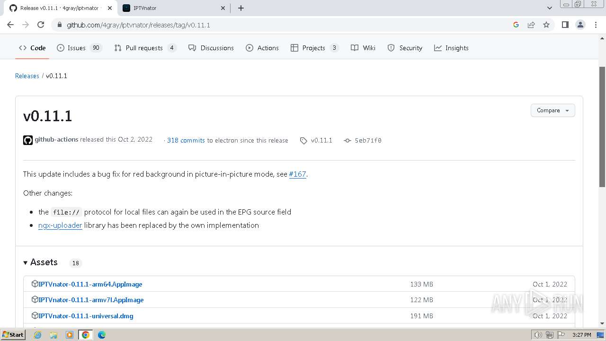Click the share page icon
The height and width of the screenshot is (341, 606).
[531, 25]
